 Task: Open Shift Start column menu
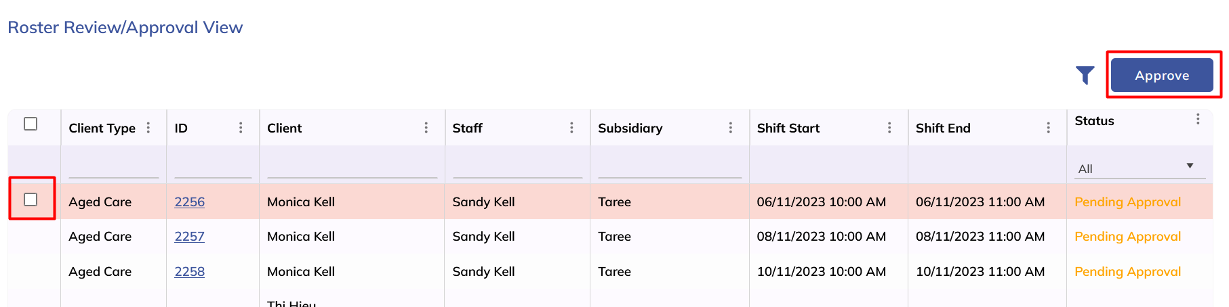point(889,128)
